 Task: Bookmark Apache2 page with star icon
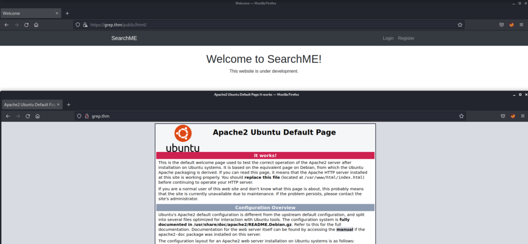tap(461, 116)
